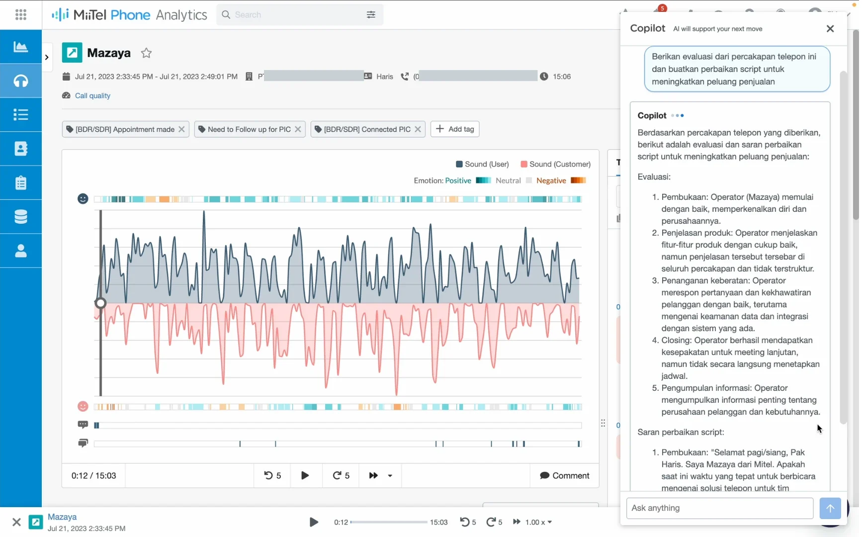Screen dimensions: 862x537
Task: Open the clipboard reports sidebar icon
Action: [x=21, y=183]
